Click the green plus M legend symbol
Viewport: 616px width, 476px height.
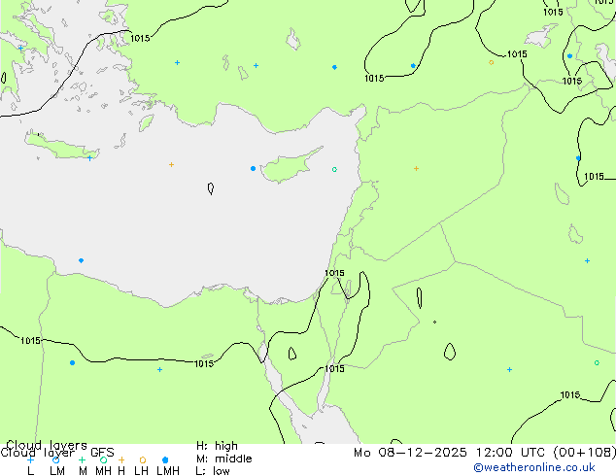coord(83,459)
